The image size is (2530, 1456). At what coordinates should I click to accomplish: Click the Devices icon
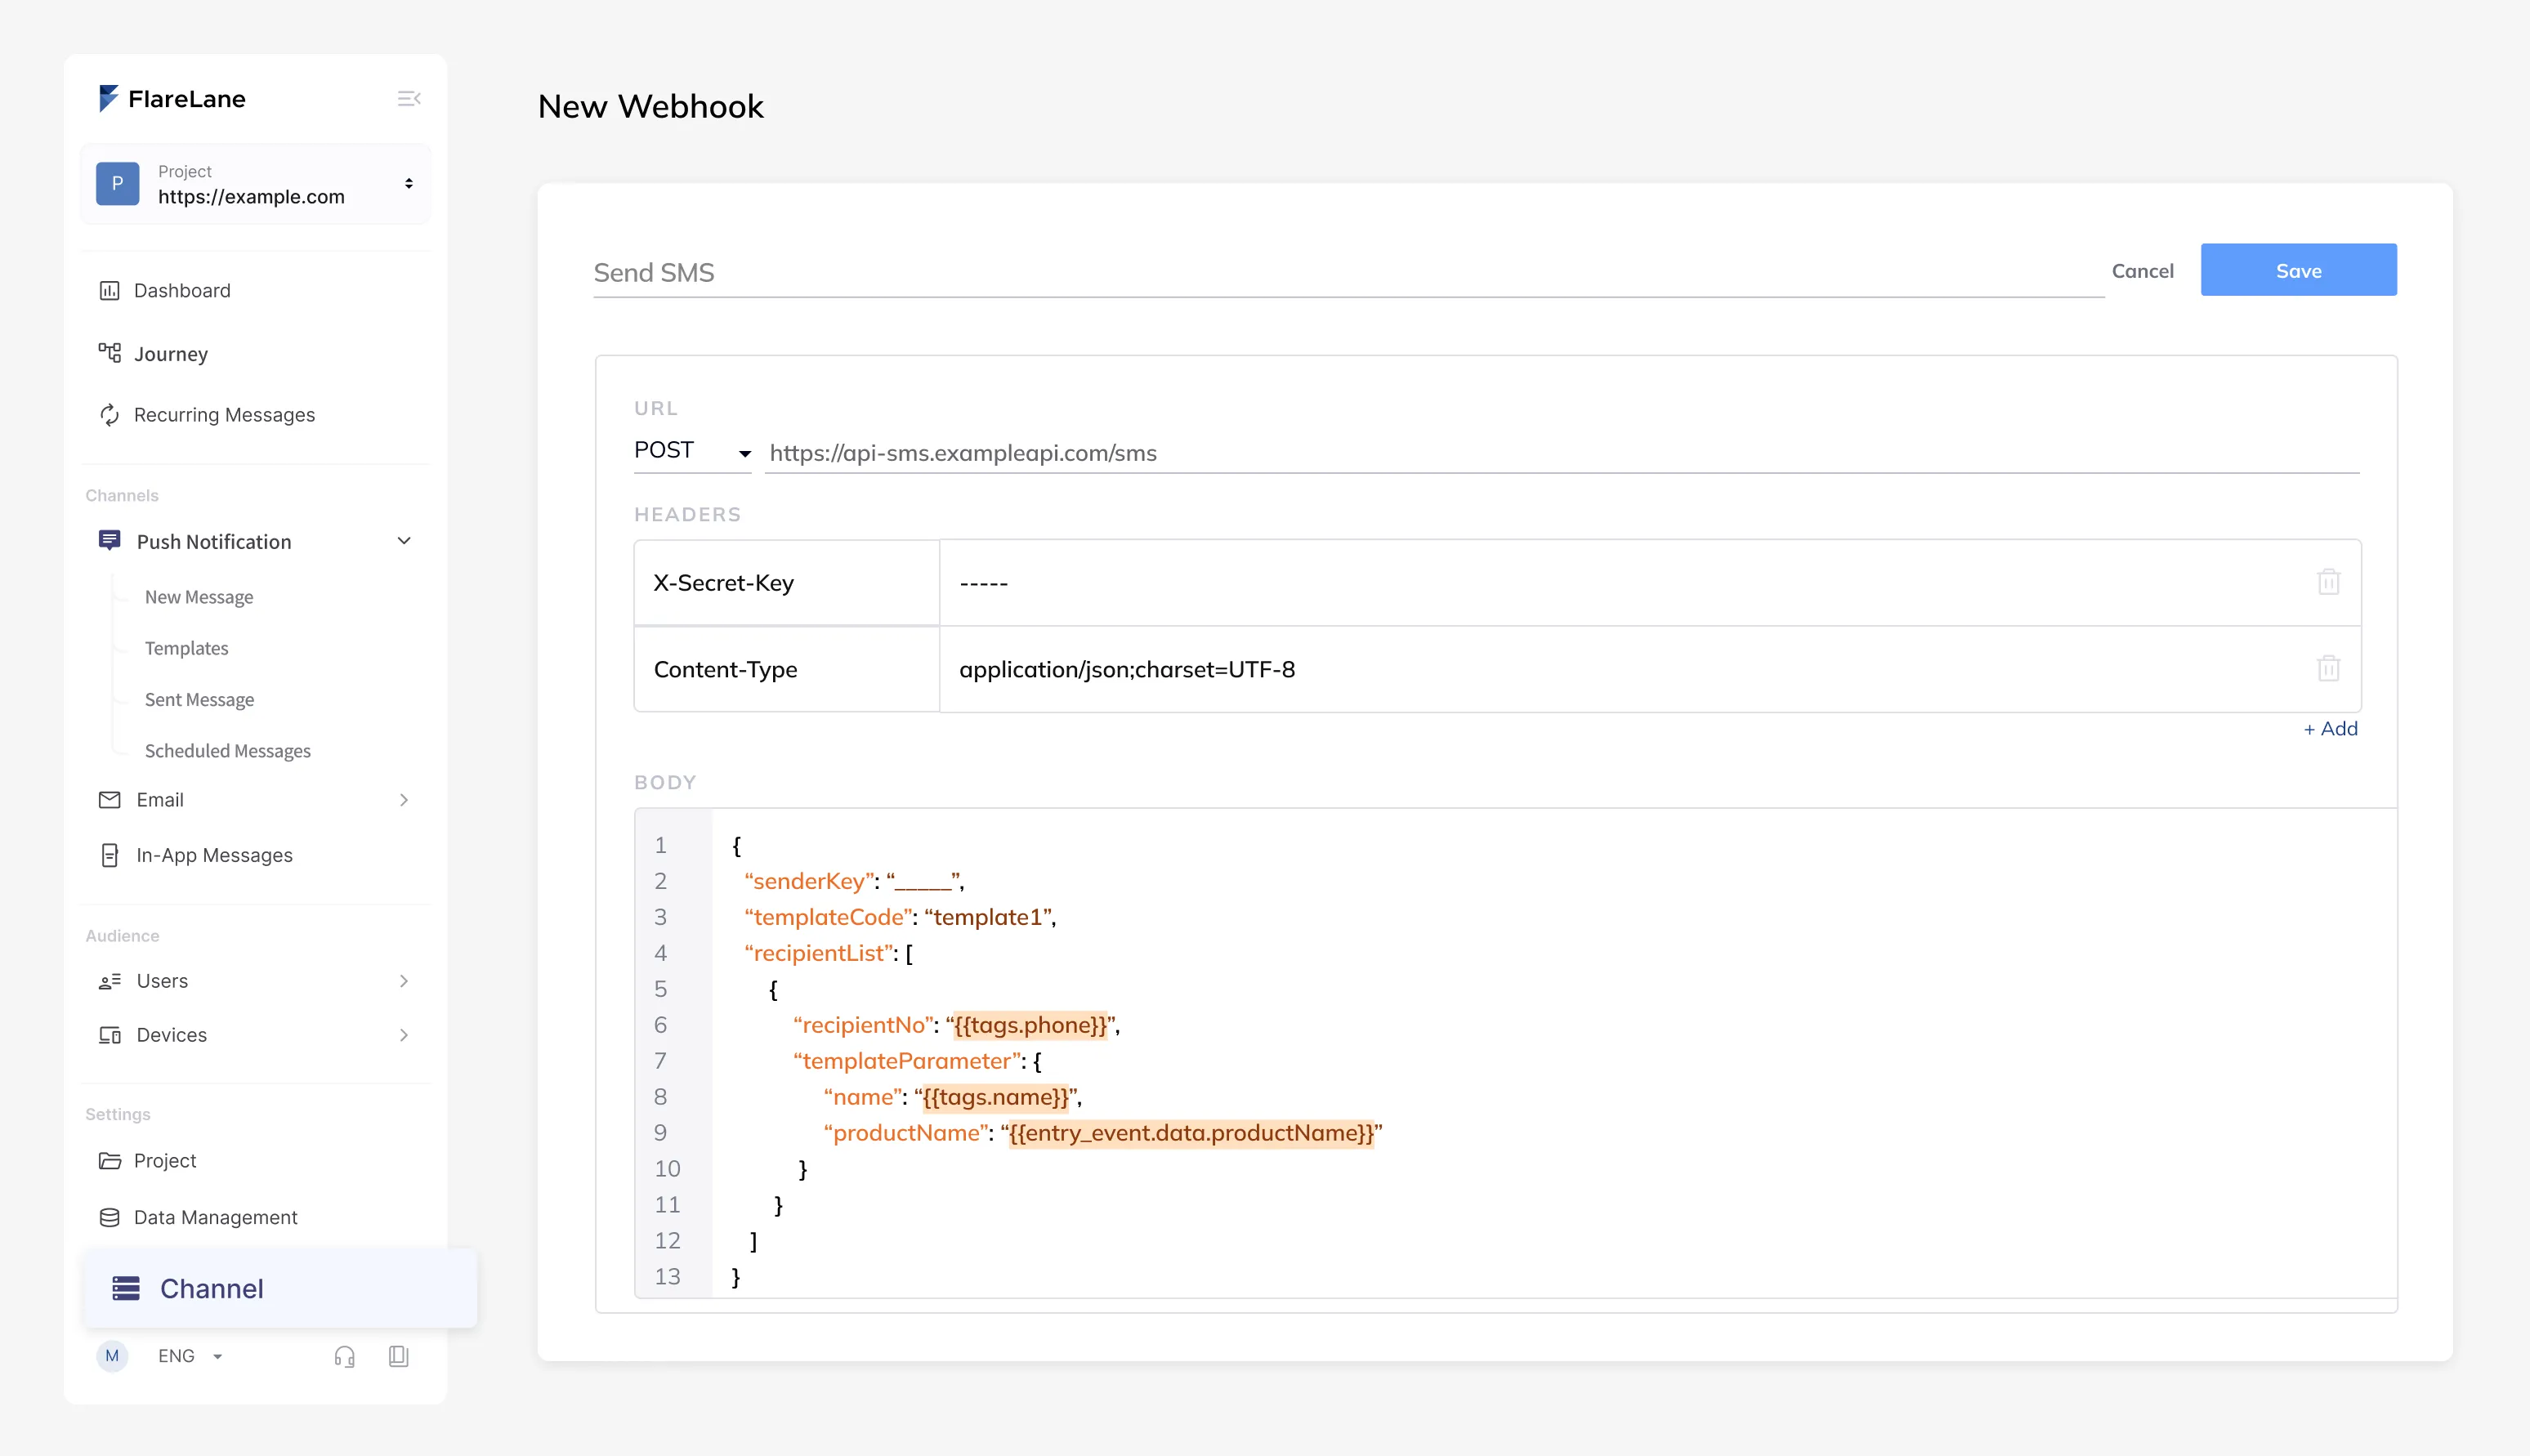(x=109, y=1035)
